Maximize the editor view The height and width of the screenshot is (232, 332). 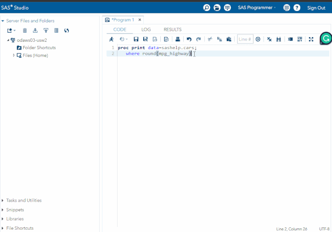311,39
